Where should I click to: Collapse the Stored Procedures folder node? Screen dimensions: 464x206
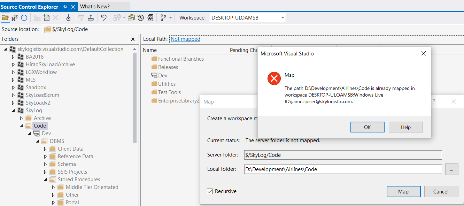click(x=46, y=180)
